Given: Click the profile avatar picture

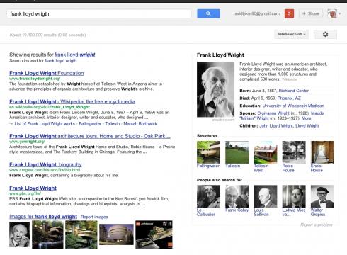Looking at the screenshot, I should pos(331,13).
